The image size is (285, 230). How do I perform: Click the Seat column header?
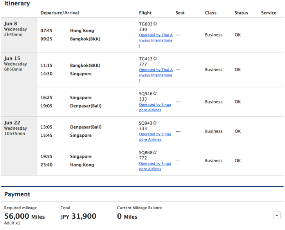[x=180, y=13]
